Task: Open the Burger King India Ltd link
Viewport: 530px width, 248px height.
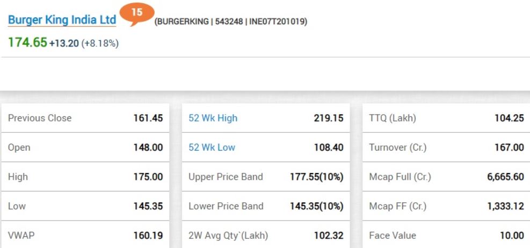Action: point(62,20)
